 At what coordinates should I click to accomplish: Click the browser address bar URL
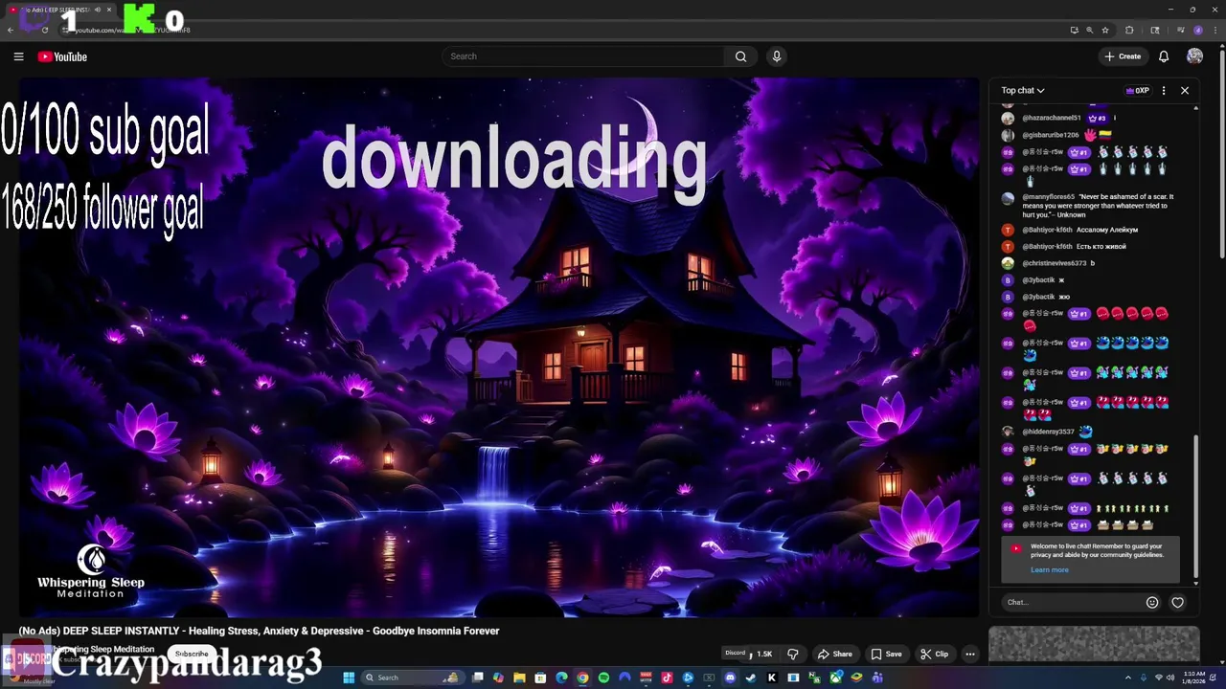coord(132,30)
